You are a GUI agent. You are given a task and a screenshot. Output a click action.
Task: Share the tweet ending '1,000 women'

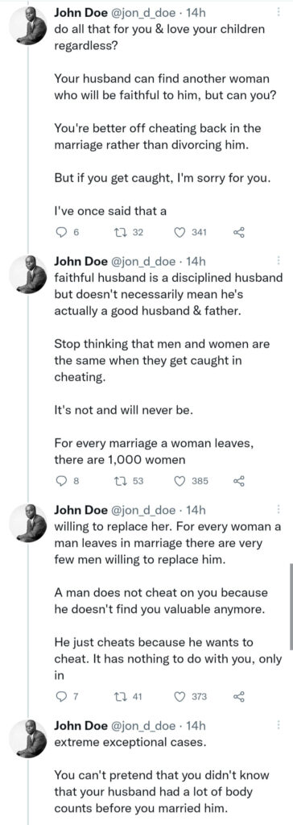(239, 480)
